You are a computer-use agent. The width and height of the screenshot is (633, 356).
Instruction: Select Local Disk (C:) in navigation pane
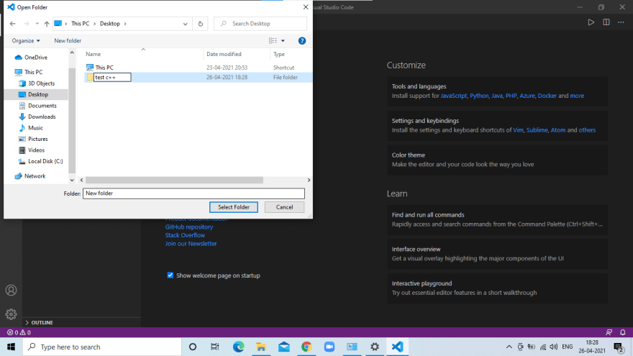[41, 161]
